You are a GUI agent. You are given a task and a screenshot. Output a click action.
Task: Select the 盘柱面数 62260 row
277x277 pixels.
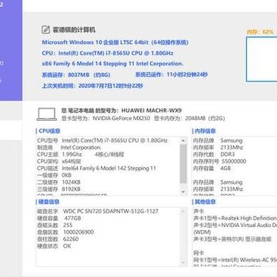pyautogui.click(x=58, y=239)
